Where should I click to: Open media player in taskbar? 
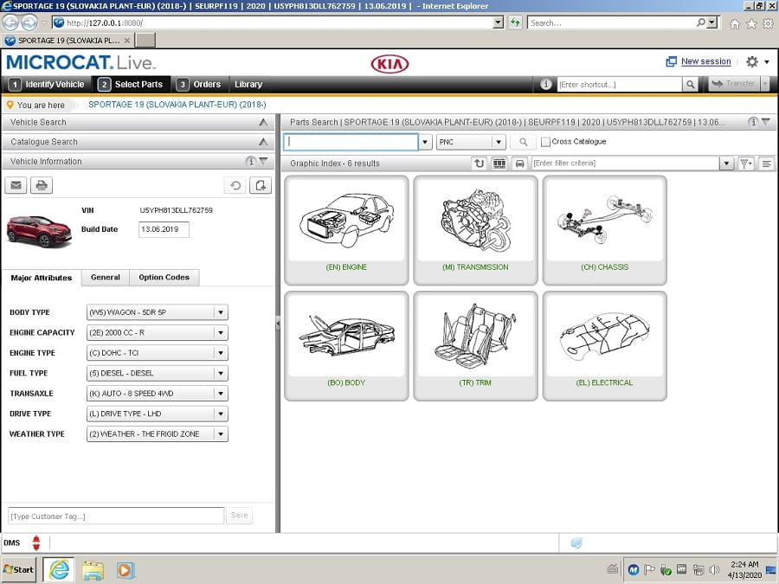(126, 570)
